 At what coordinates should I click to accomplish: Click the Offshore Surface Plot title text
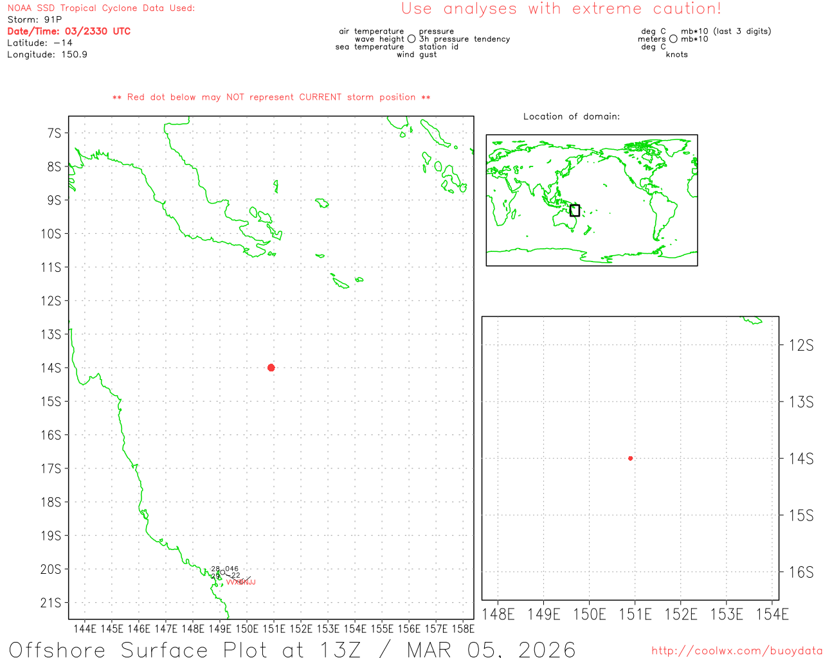[292, 648]
